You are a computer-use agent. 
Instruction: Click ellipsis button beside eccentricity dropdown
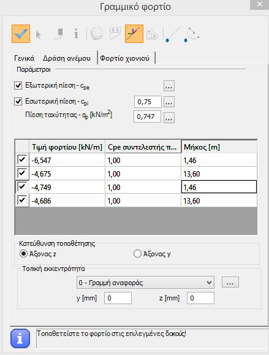click(230, 282)
